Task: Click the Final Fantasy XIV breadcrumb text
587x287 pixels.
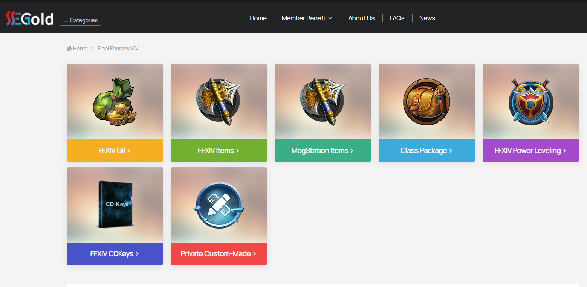Action: (x=118, y=49)
